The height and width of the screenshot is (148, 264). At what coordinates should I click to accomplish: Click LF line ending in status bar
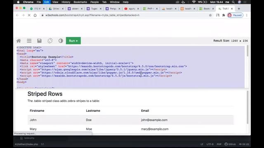[202, 144]
